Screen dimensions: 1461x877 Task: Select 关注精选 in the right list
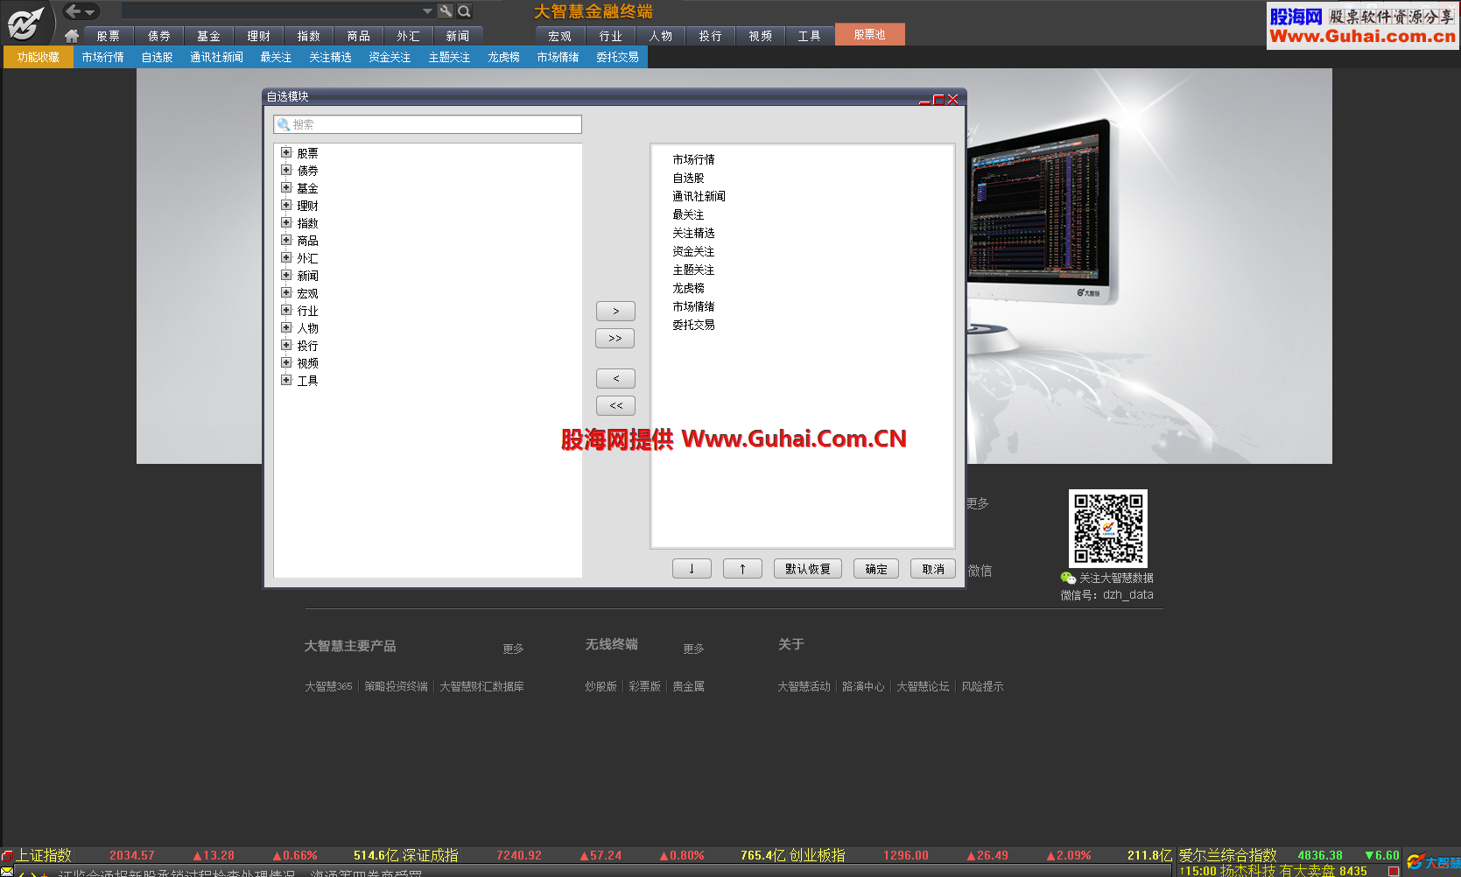click(693, 233)
